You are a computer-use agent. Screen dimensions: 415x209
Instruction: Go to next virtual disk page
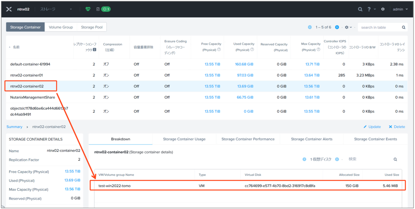pyautogui.click(x=338, y=159)
